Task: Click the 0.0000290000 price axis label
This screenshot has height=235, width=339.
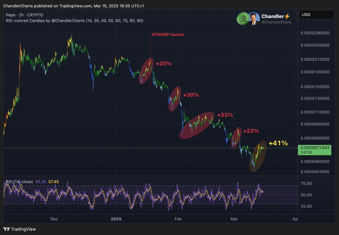Action: click(315, 33)
